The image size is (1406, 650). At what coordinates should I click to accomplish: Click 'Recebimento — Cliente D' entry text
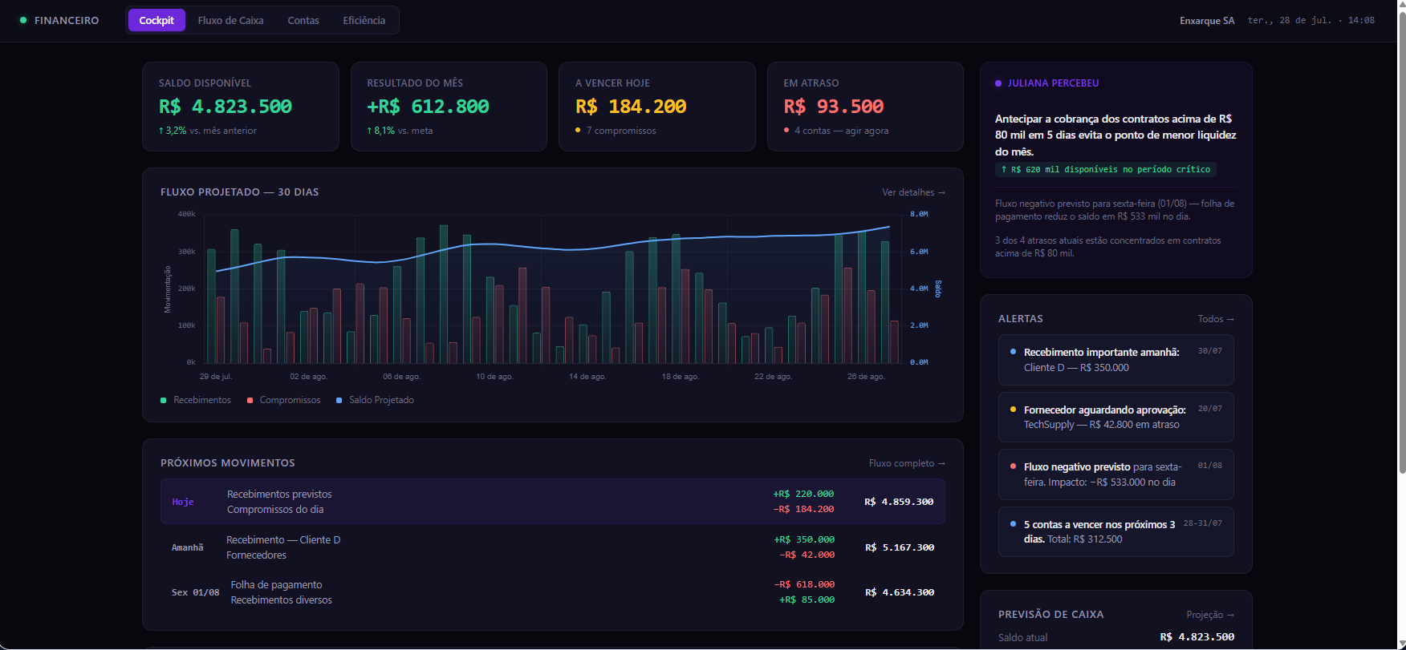click(283, 540)
